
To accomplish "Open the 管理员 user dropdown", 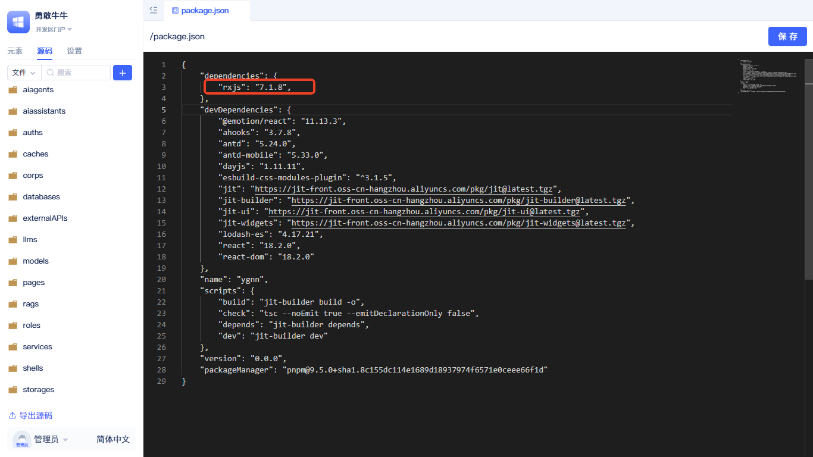I will click(51, 439).
